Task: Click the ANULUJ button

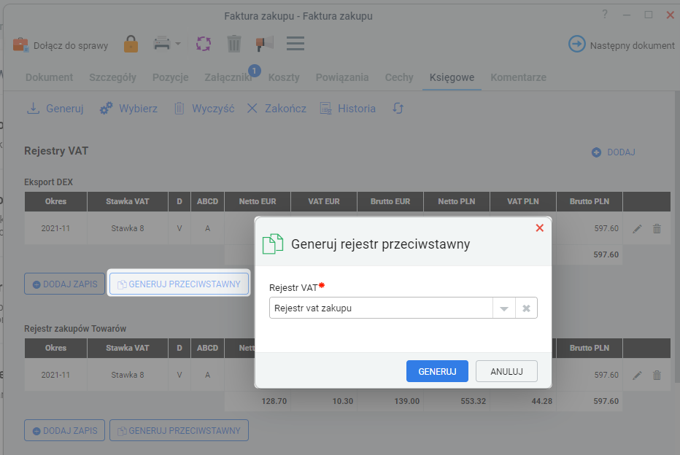Action: (x=506, y=371)
